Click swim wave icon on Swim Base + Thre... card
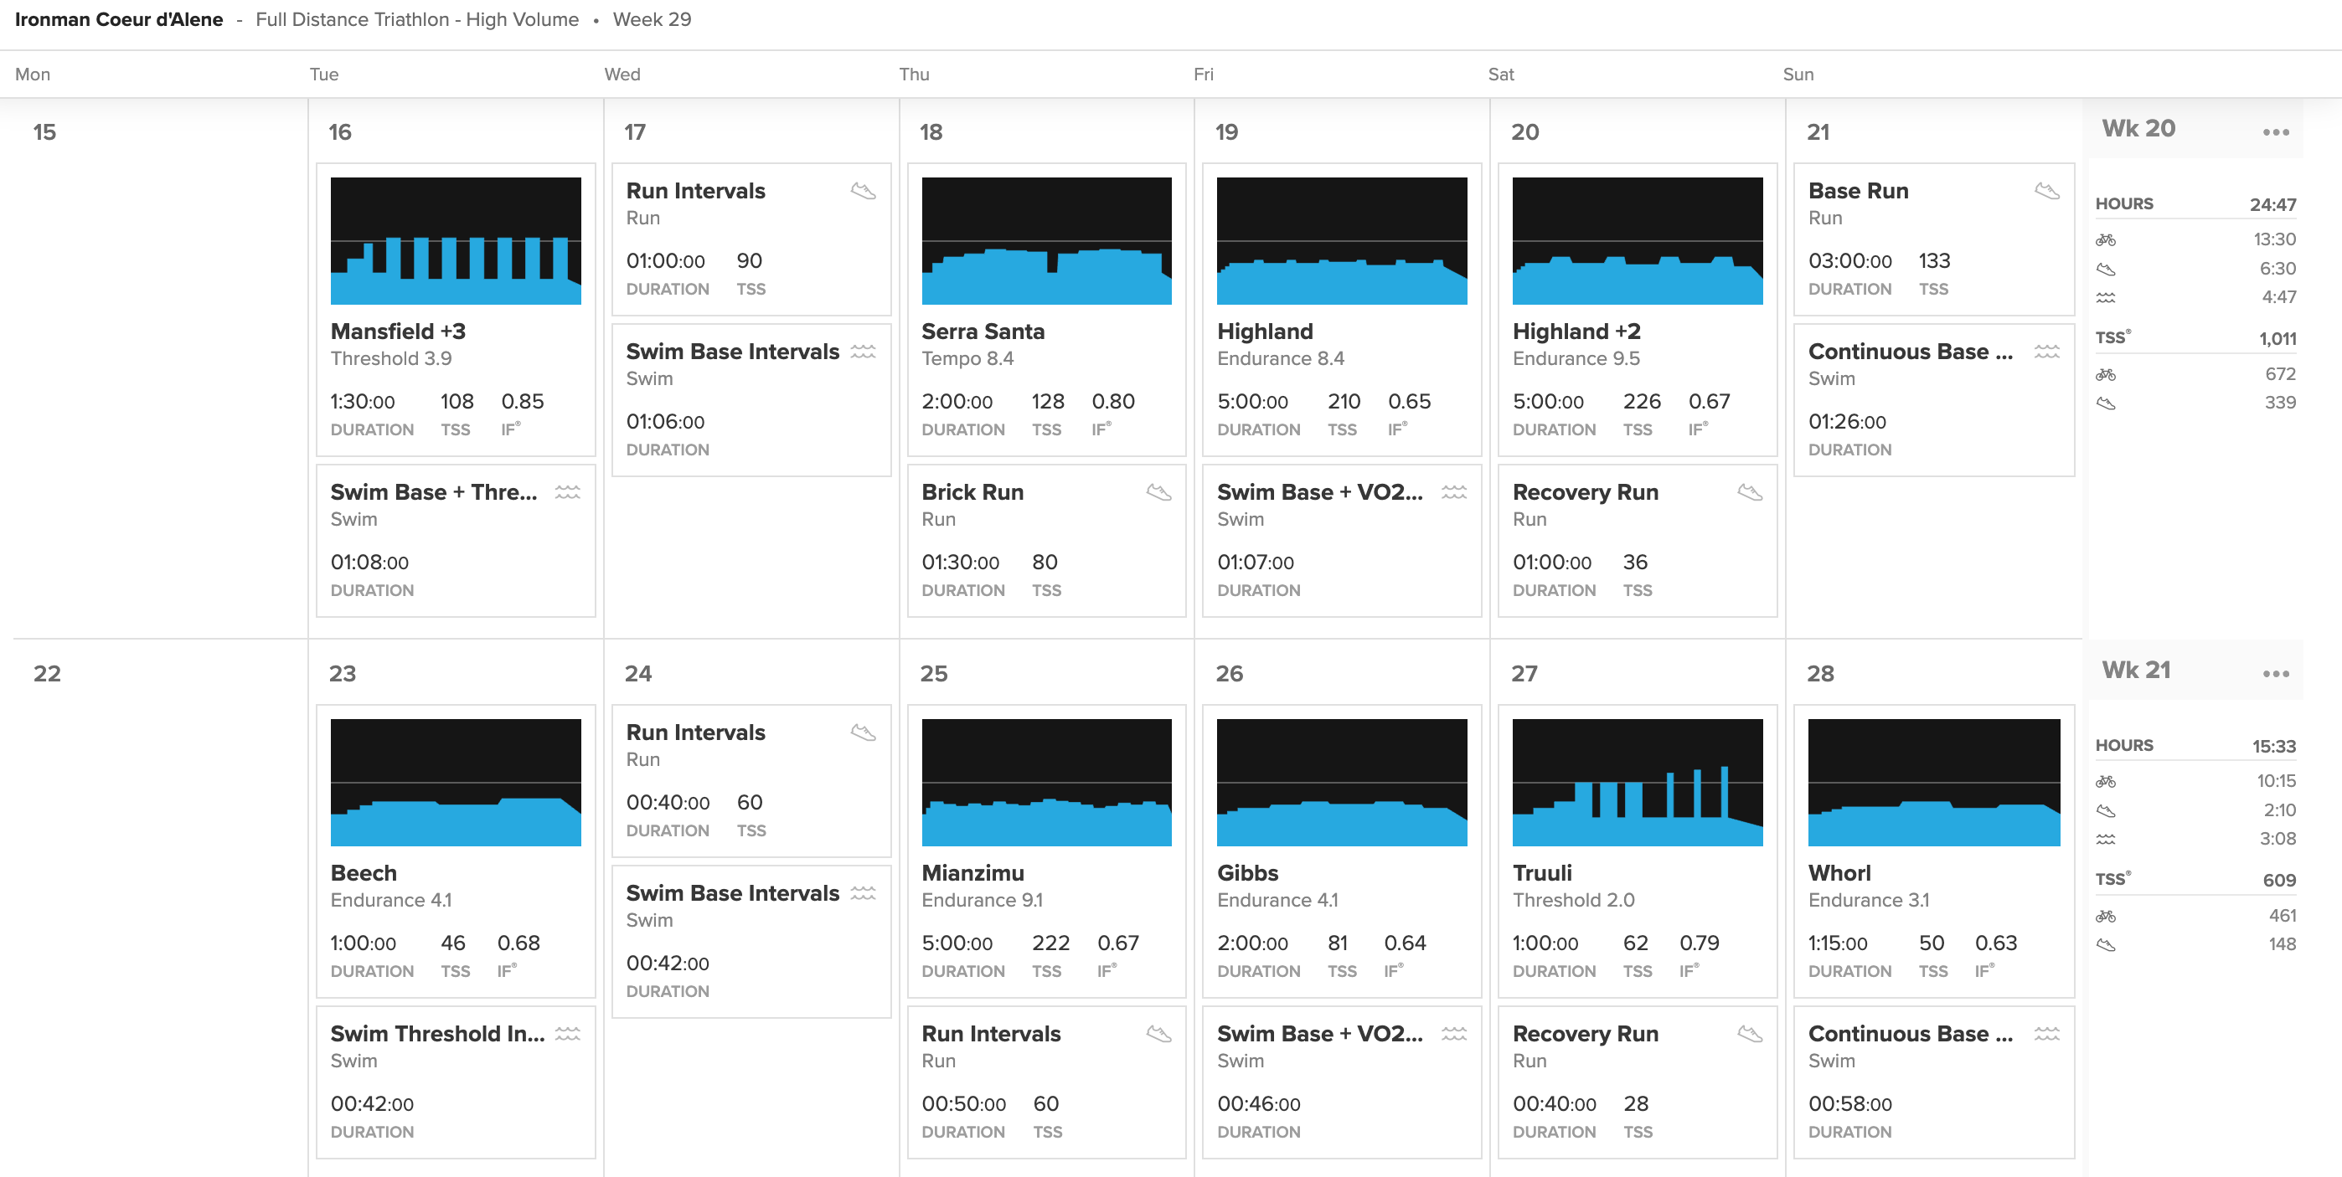This screenshot has width=2342, height=1177. 567,492
